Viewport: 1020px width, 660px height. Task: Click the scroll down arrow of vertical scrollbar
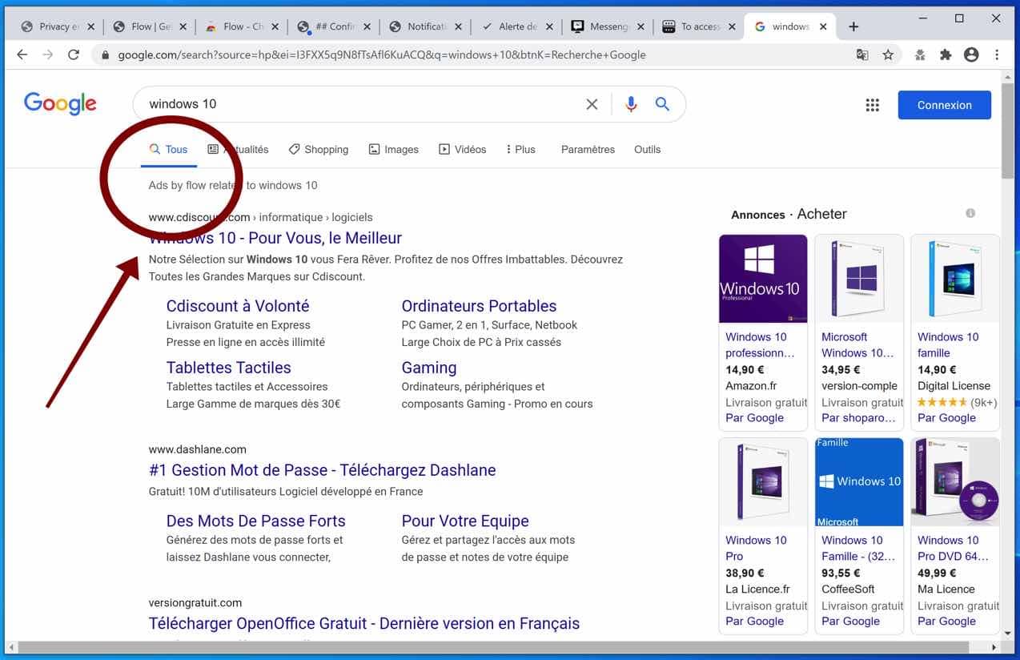point(1007,633)
